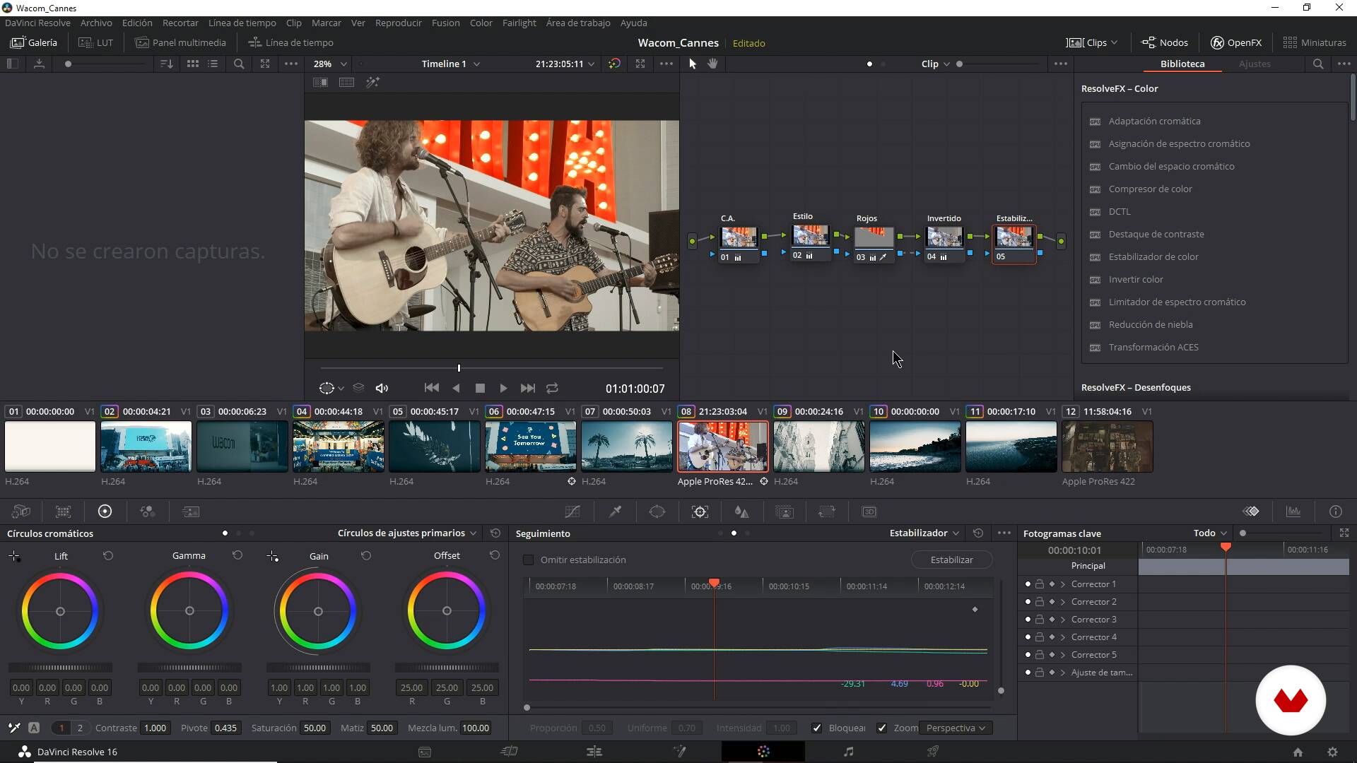Image resolution: width=1357 pixels, height=763 pixels.
Task: Open the viewer zoom 28% dropdown
Action: [330, 64]
